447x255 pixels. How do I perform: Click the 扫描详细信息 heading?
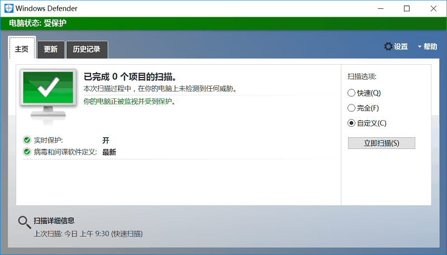click(54, 220)
